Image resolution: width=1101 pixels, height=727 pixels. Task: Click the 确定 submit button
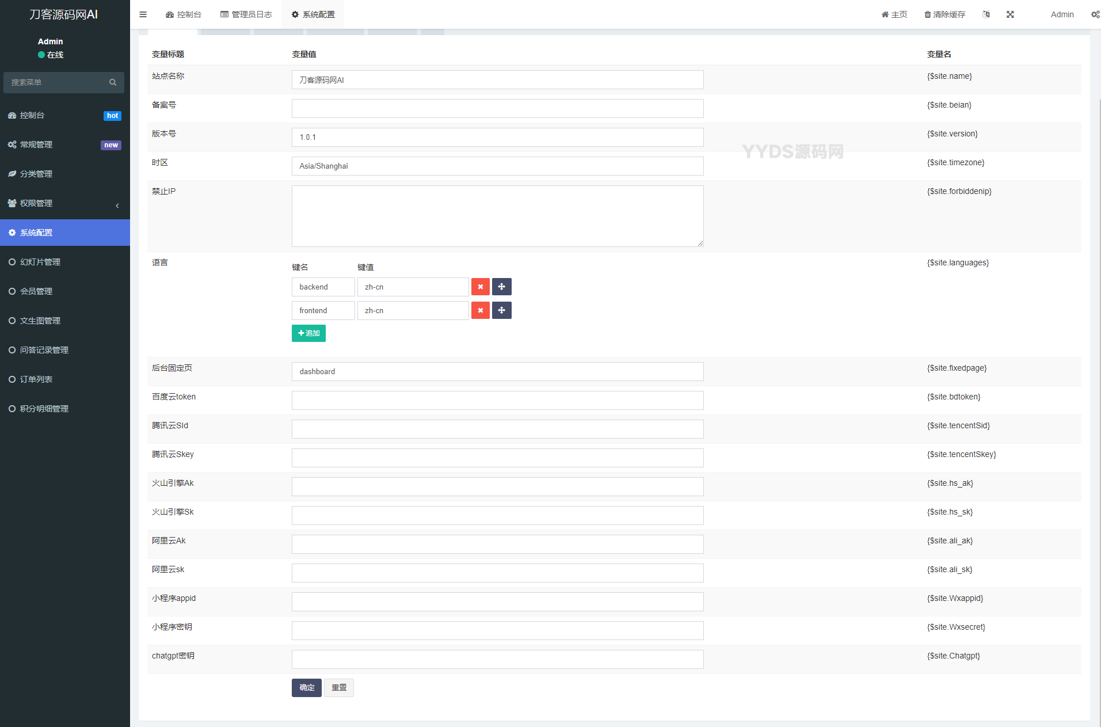click(306, 687)
